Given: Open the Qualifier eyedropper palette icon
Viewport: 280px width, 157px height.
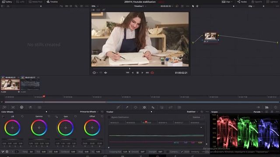Looking at the screenshot, I should 127,107.
